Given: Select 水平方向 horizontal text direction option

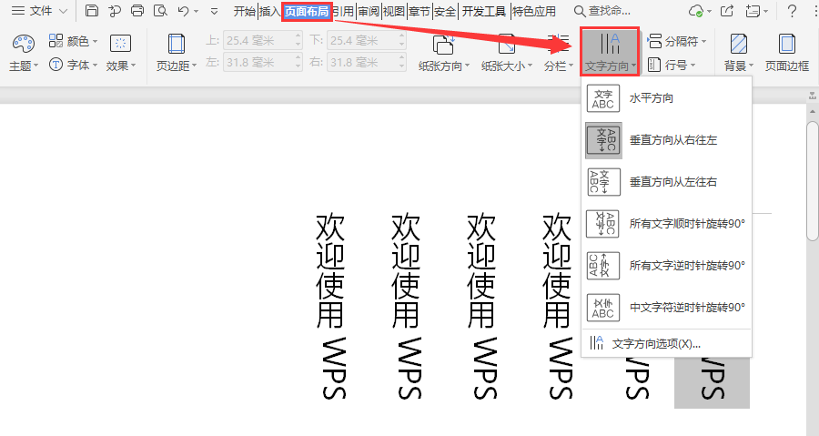Looking at the screenshot, I should pos(652,98).
